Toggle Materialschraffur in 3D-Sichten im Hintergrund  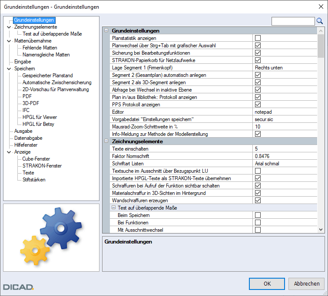coord(258,193)
